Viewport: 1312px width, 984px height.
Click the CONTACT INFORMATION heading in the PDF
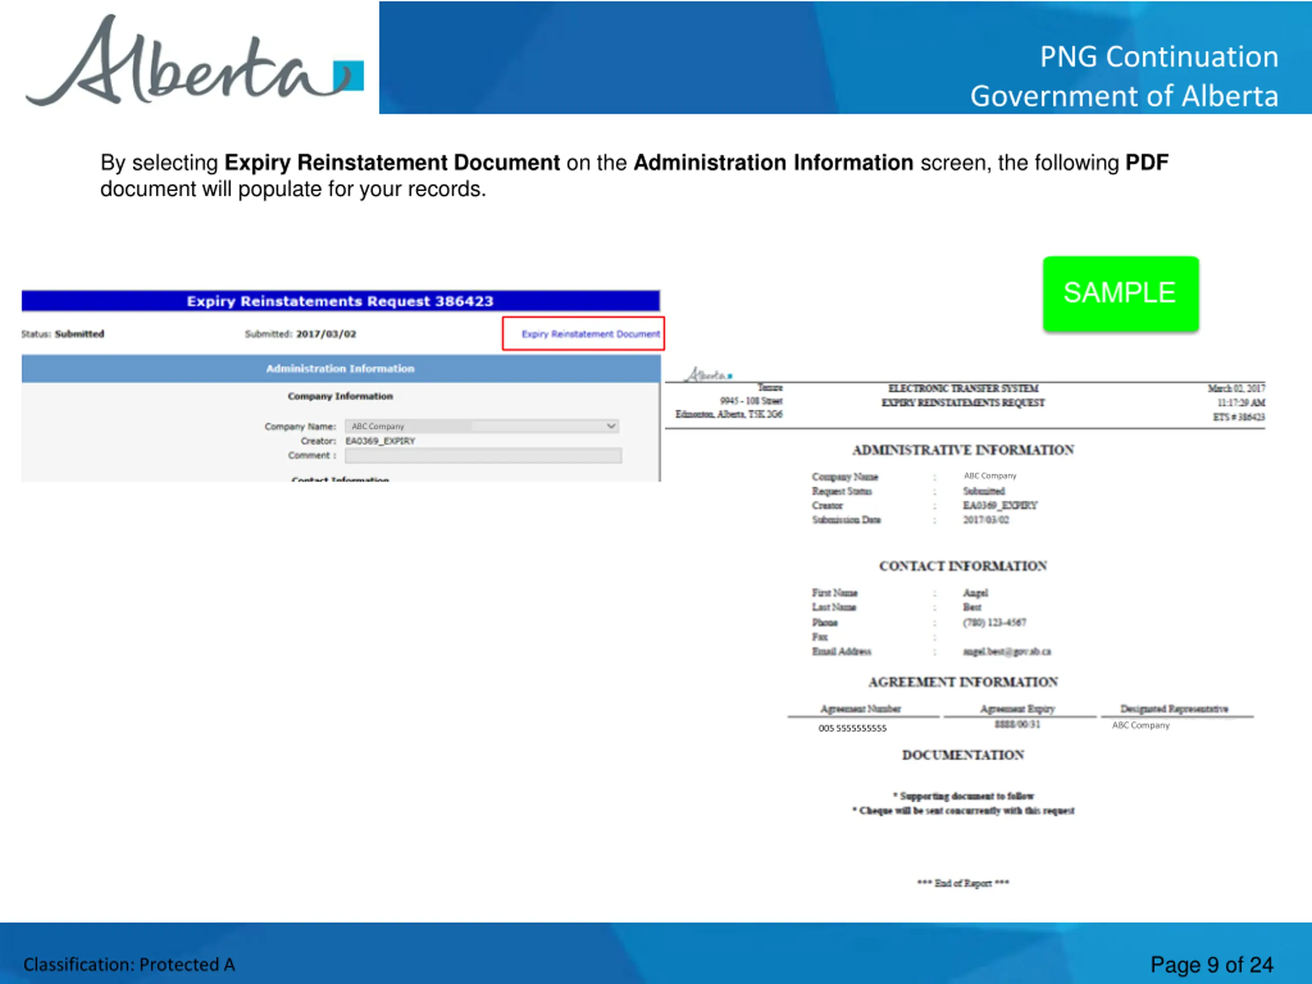[962, 566]
